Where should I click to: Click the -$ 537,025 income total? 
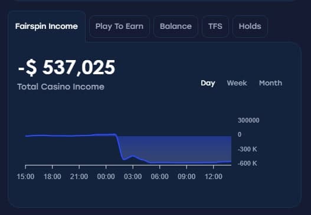(x=67, y=68)
